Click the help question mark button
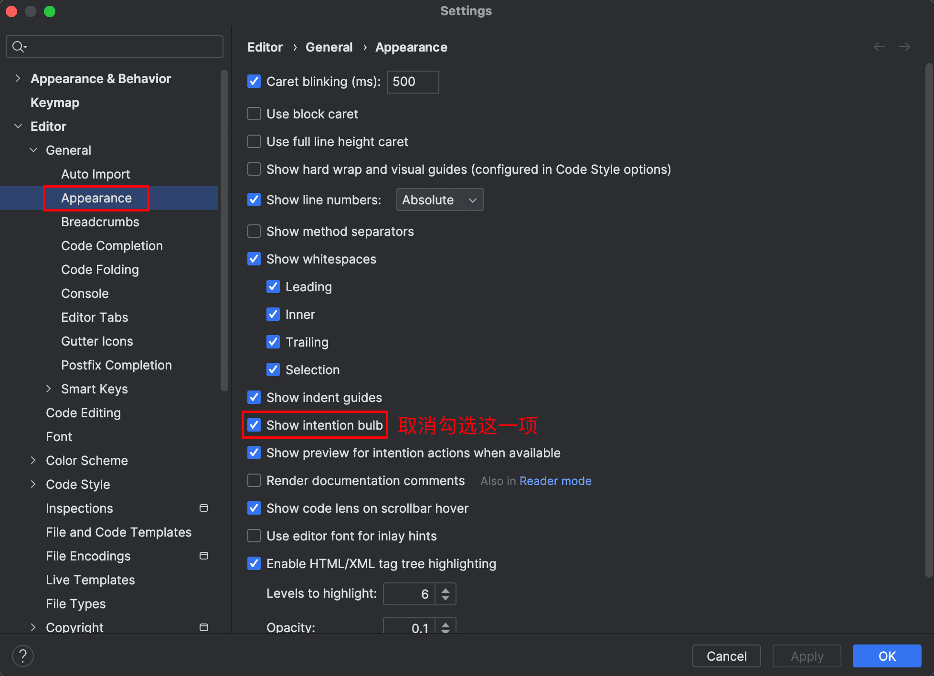 23,655
